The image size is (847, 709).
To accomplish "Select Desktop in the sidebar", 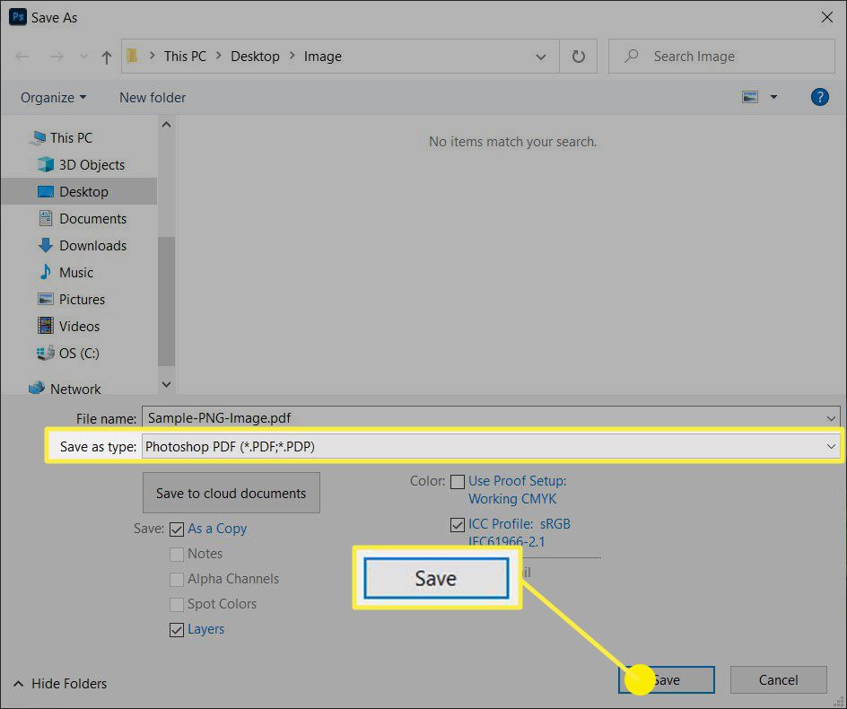I will 79,192.
